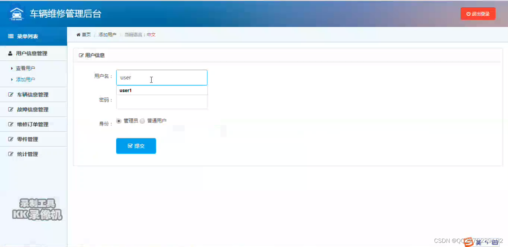Click the car logo icon in the header
This screenshot has height=247, width=508.
pos(16,13)
